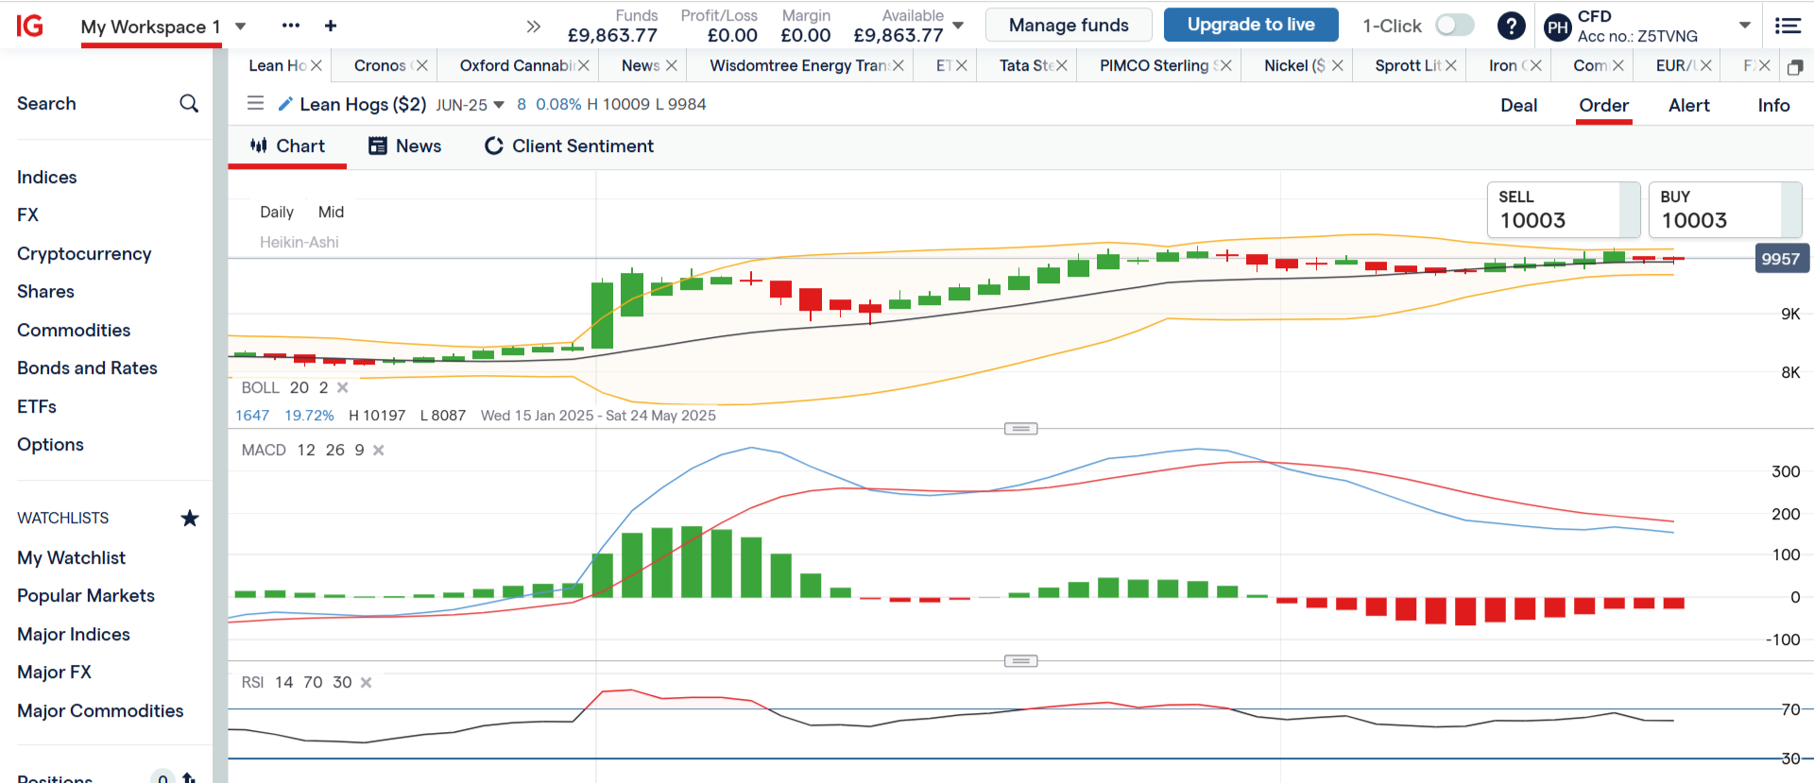
Task: Close the Oxford Cannabis tab
Action: (584, 65)
